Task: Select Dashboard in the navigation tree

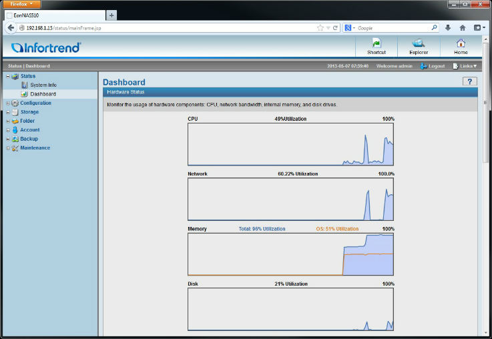Action: point(43,94)
